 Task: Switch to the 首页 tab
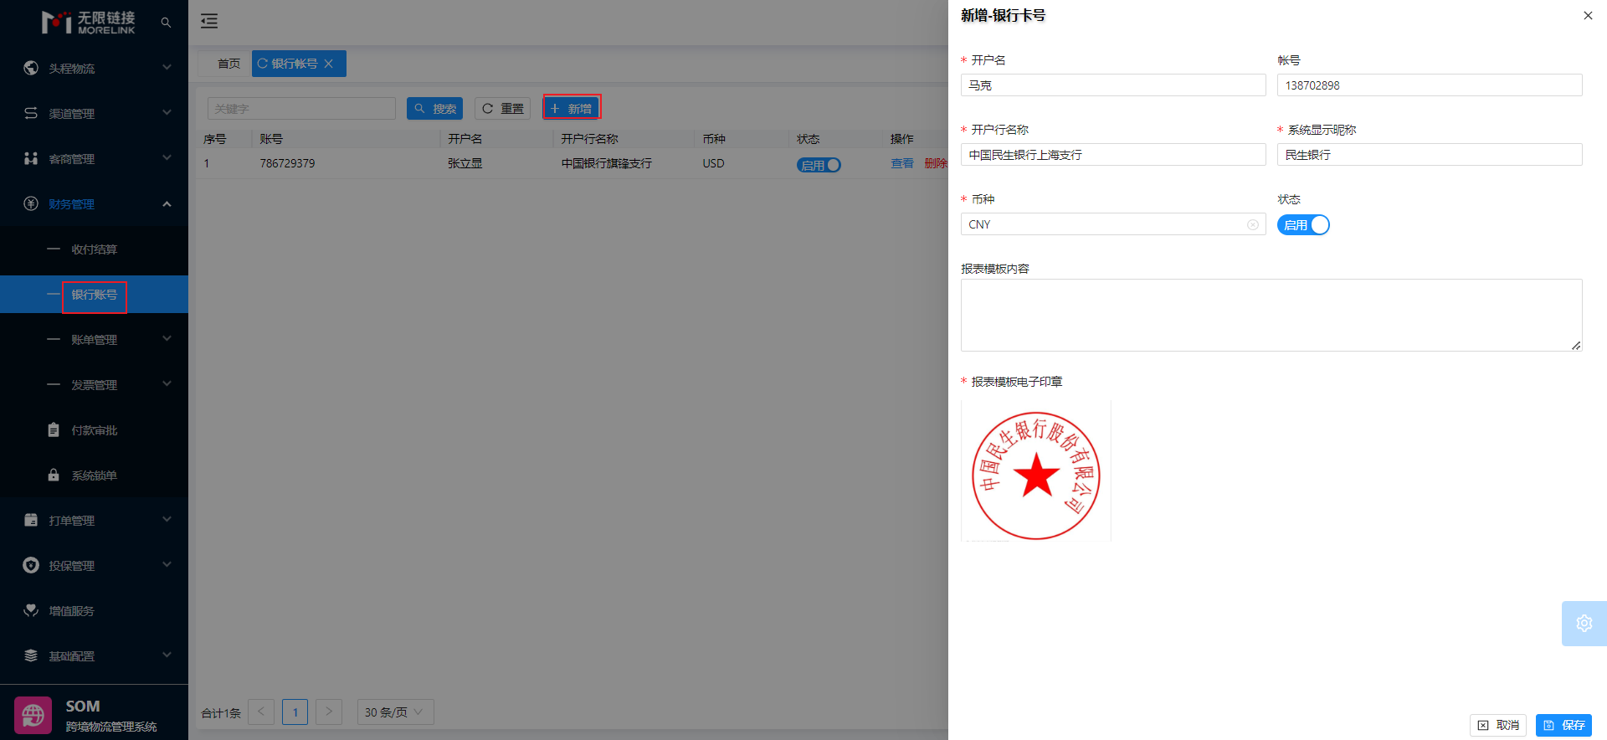tap(228, 64)
